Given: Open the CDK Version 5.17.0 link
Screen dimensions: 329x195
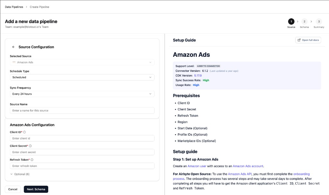Looking at the screenshot, I should tap(198, 76).
